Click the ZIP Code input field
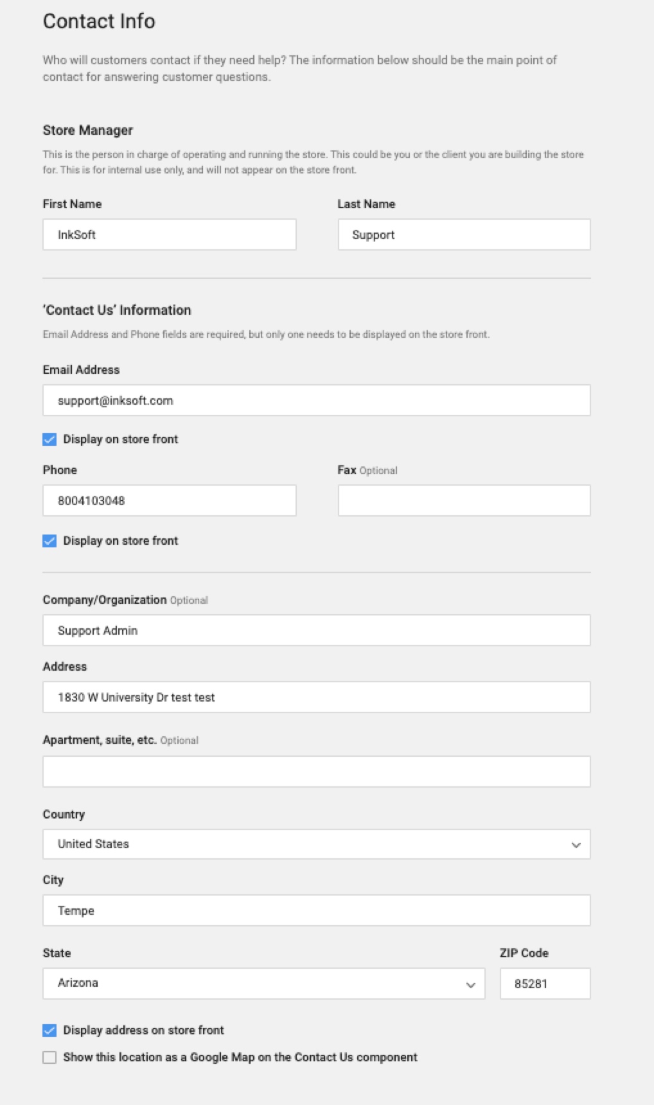This screenshot has height=1105, width=654. point(545,984)
